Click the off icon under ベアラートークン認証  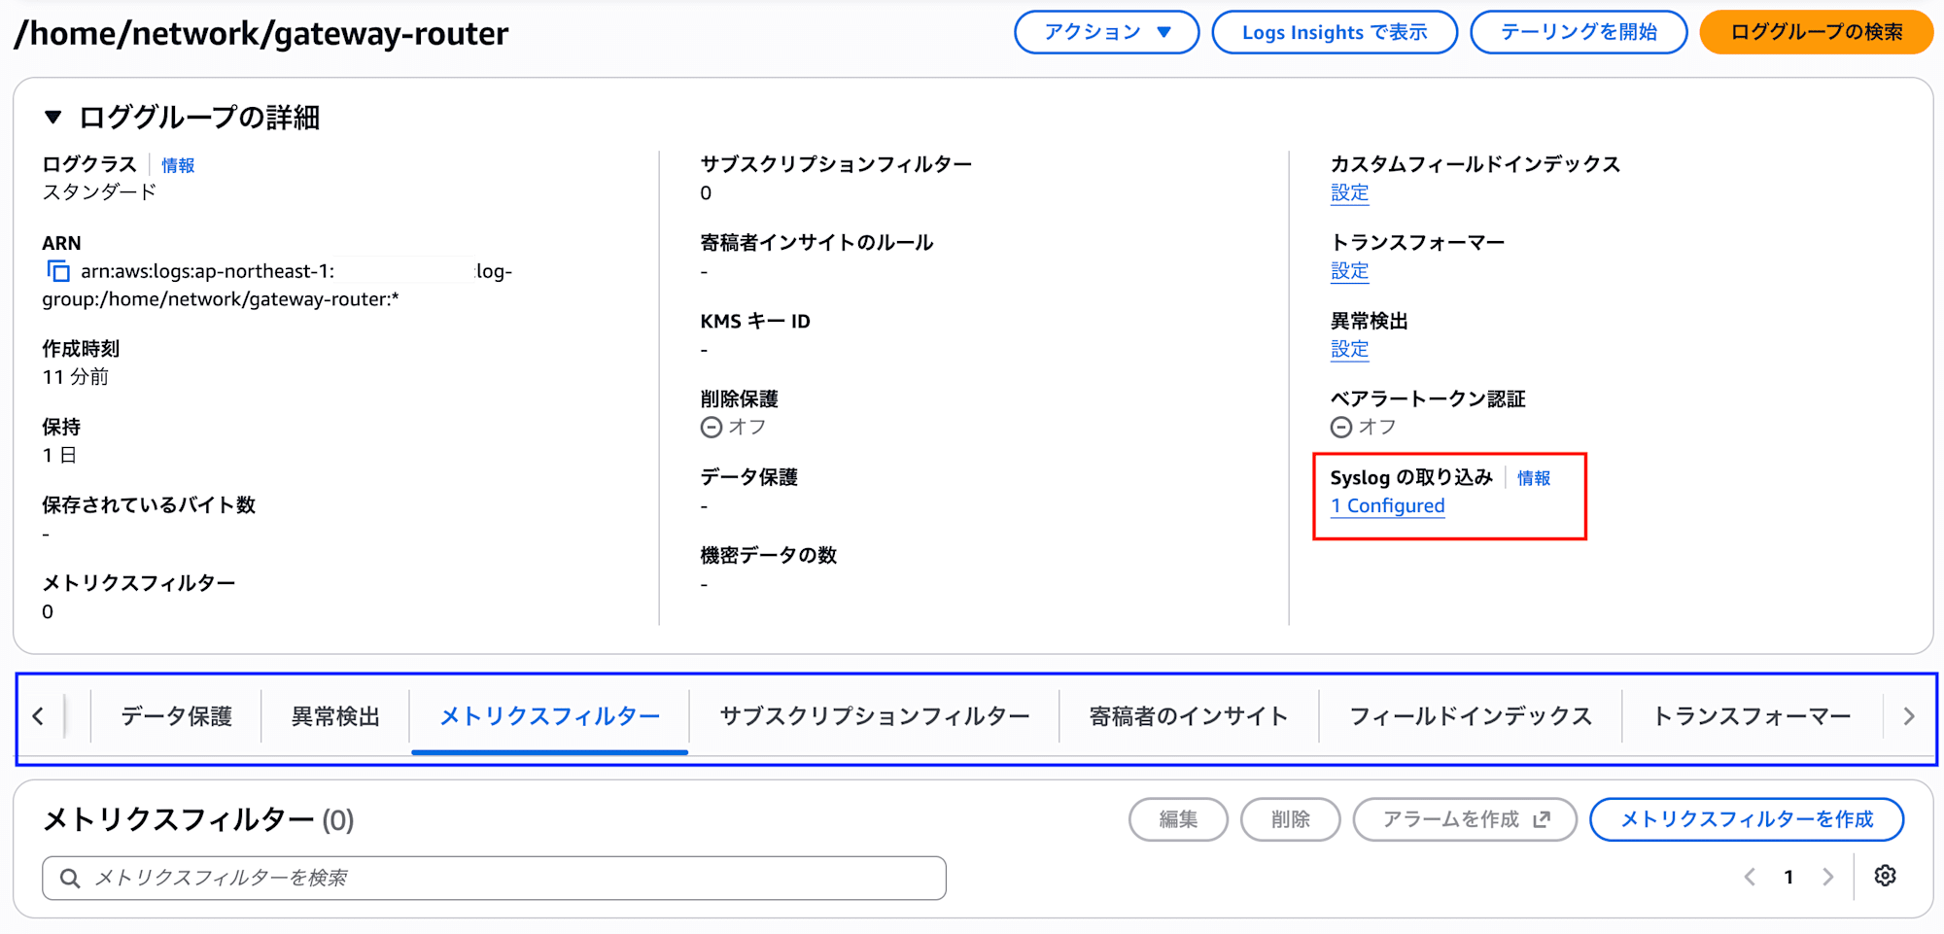tap(1341, 427)
